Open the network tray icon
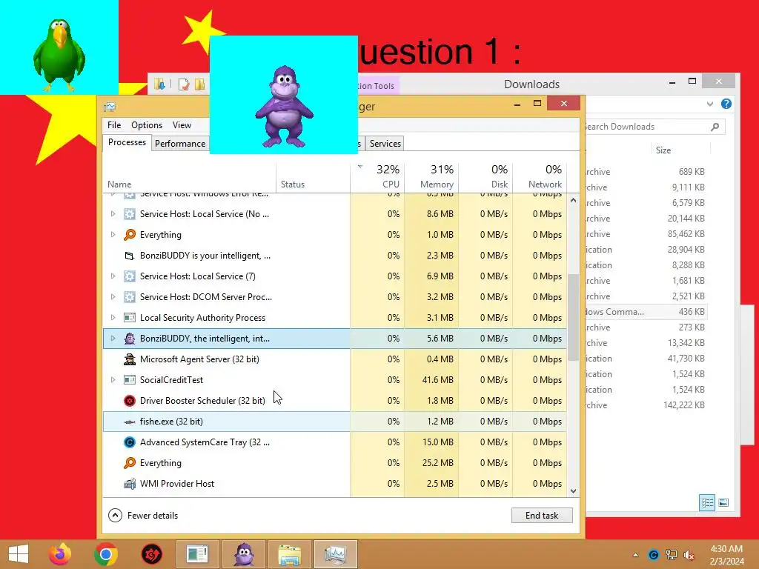The image size is (759, 569). [x=672, y=555]
